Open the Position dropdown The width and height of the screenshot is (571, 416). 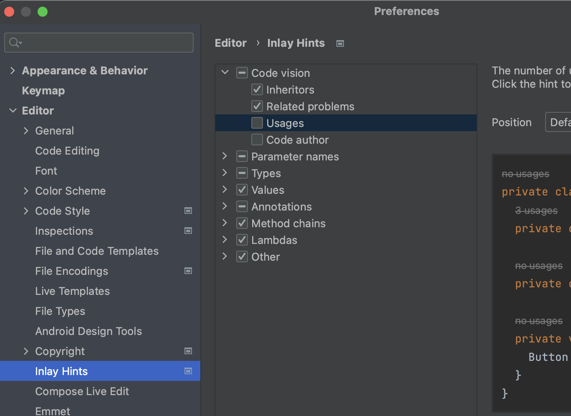[x=558, y=122]
